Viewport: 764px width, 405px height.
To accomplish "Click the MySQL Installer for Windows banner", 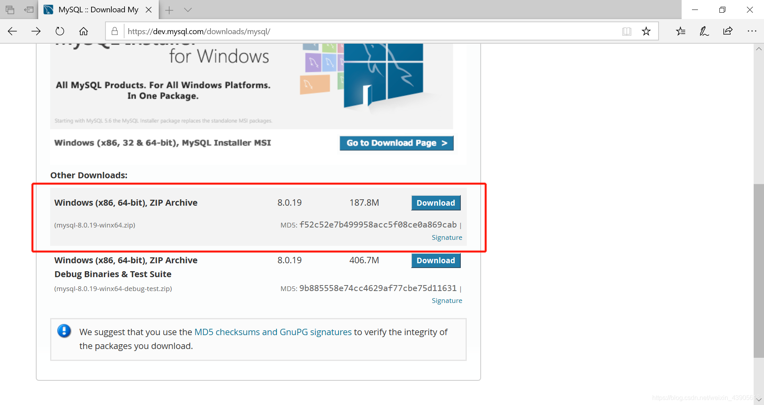I will [251, 86].
